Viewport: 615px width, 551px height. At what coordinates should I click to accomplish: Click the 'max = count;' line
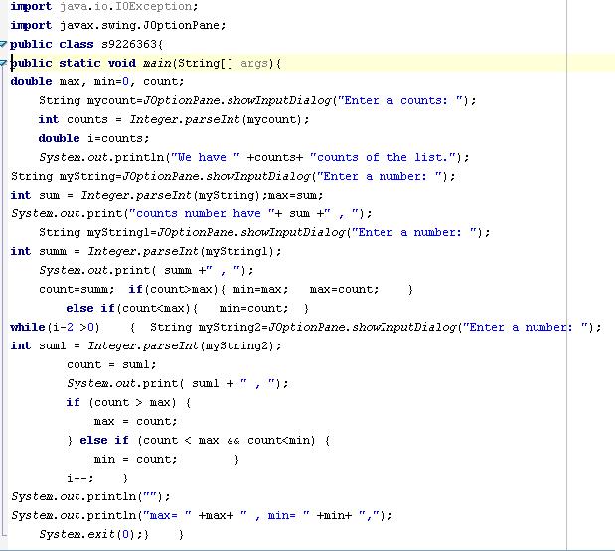(136, 421)
